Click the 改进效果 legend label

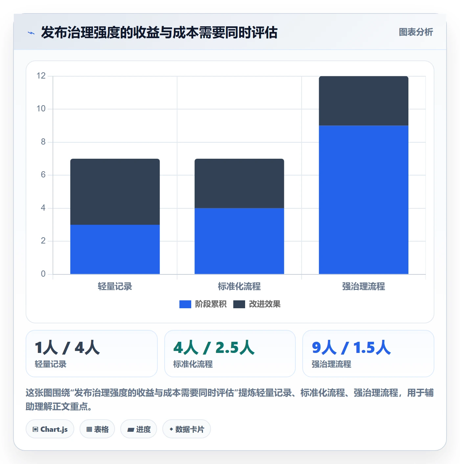(264, 304)
